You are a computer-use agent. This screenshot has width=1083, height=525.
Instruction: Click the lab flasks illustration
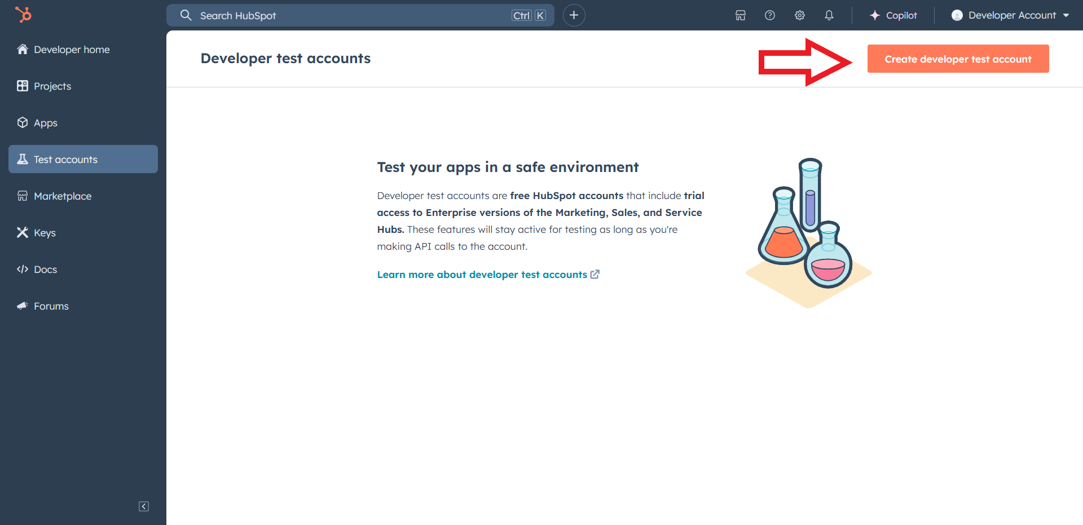(x=808, y=233)
